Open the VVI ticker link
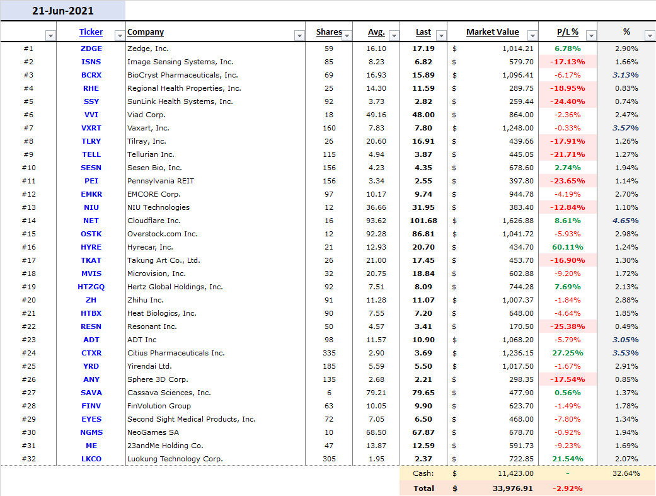The image size is (656, 496). [x=91, y=115]
